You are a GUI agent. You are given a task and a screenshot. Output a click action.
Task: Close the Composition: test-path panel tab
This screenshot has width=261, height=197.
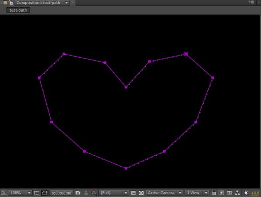point(72,3)
